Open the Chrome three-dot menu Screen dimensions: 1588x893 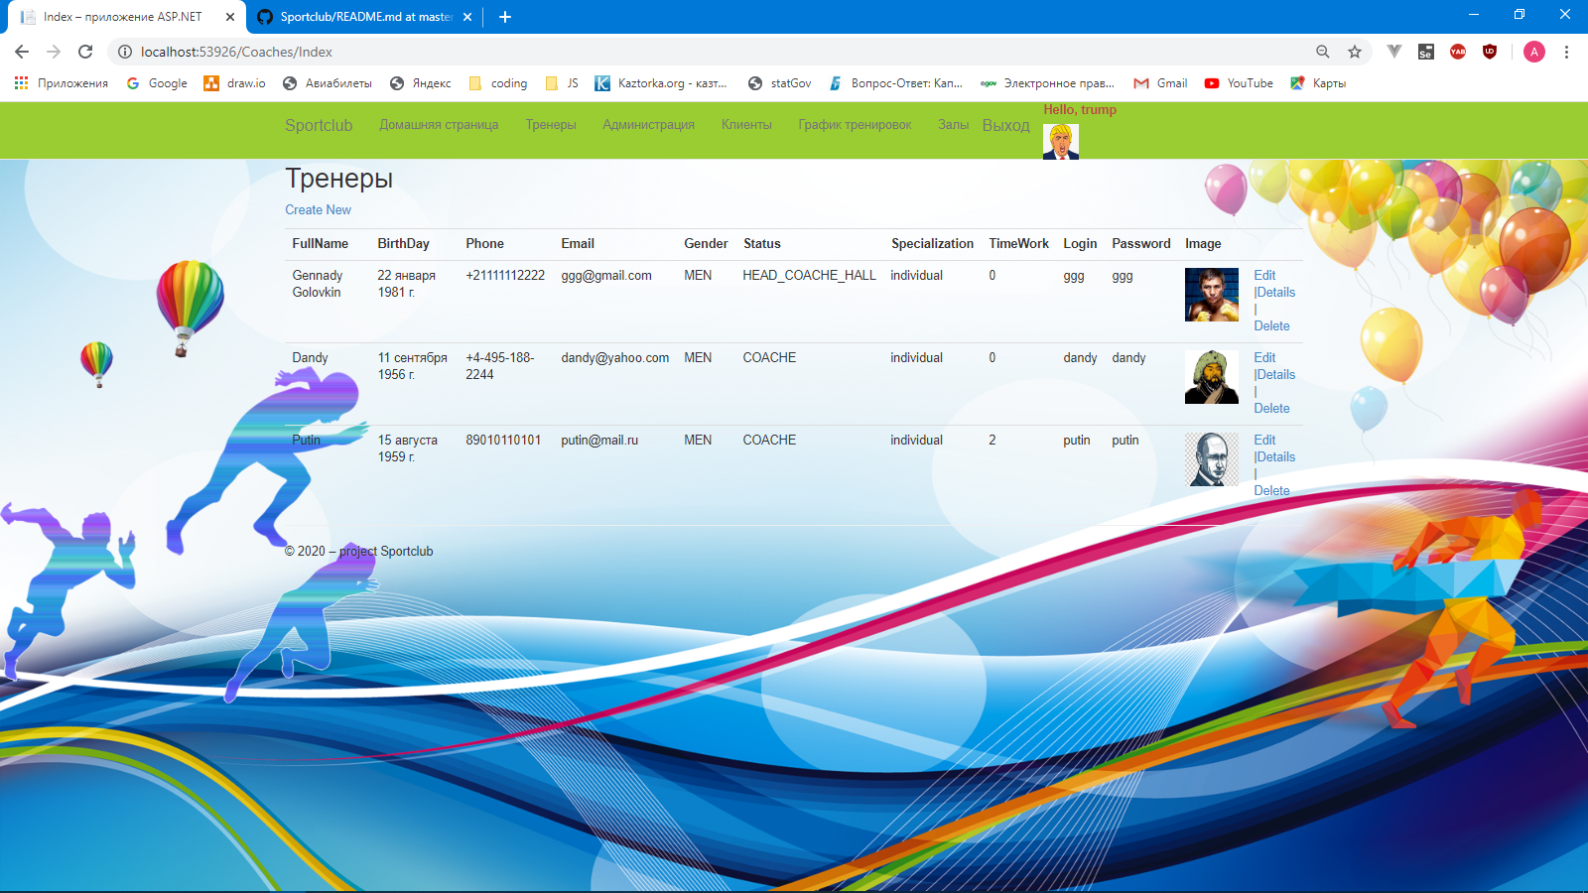point(1566,52)
